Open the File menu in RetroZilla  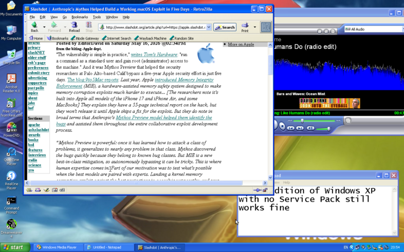pos(32,17)
